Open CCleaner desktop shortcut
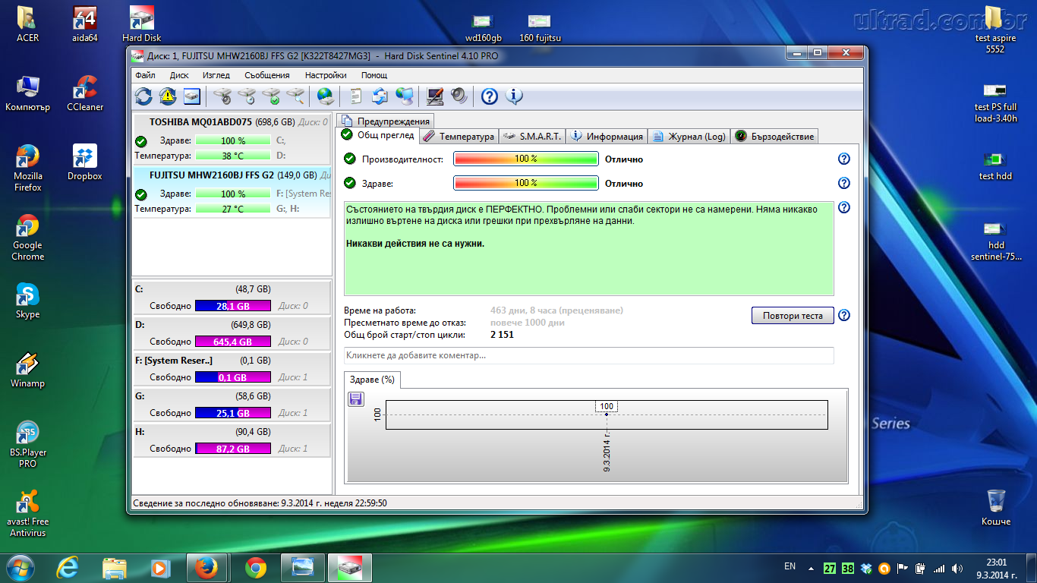 [x=85, y=93]
